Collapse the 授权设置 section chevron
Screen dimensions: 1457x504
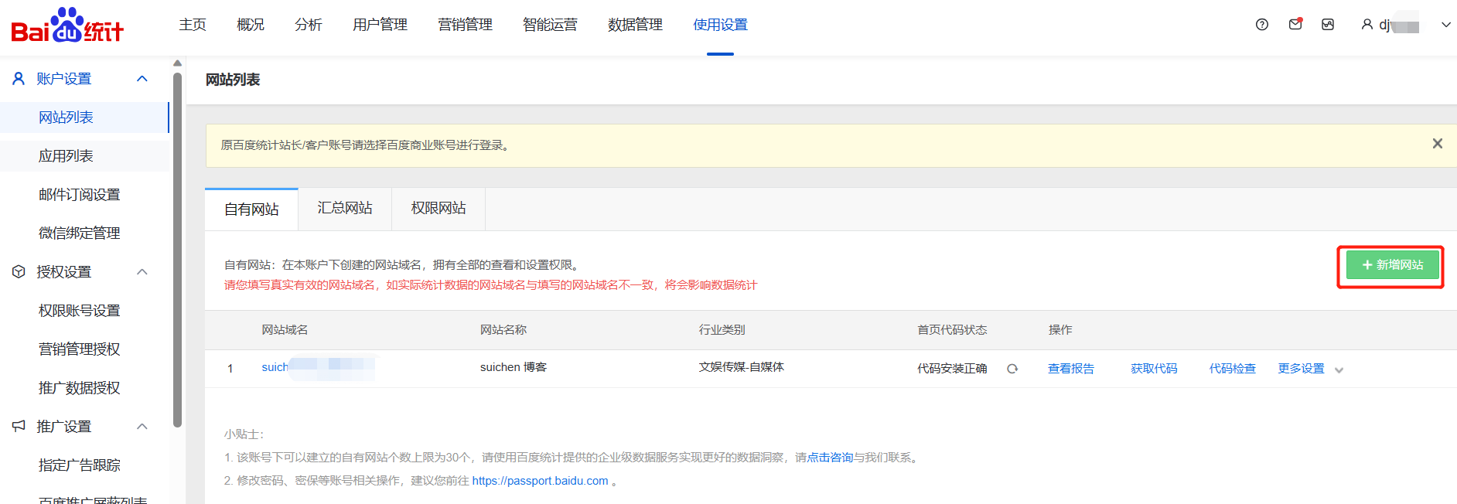coord(142,272)
